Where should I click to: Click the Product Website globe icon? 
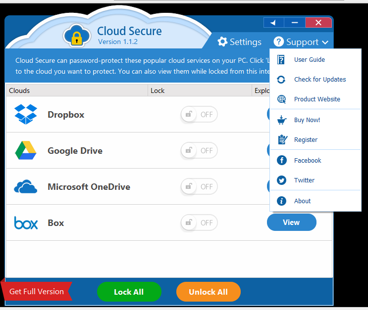(281, 99)
